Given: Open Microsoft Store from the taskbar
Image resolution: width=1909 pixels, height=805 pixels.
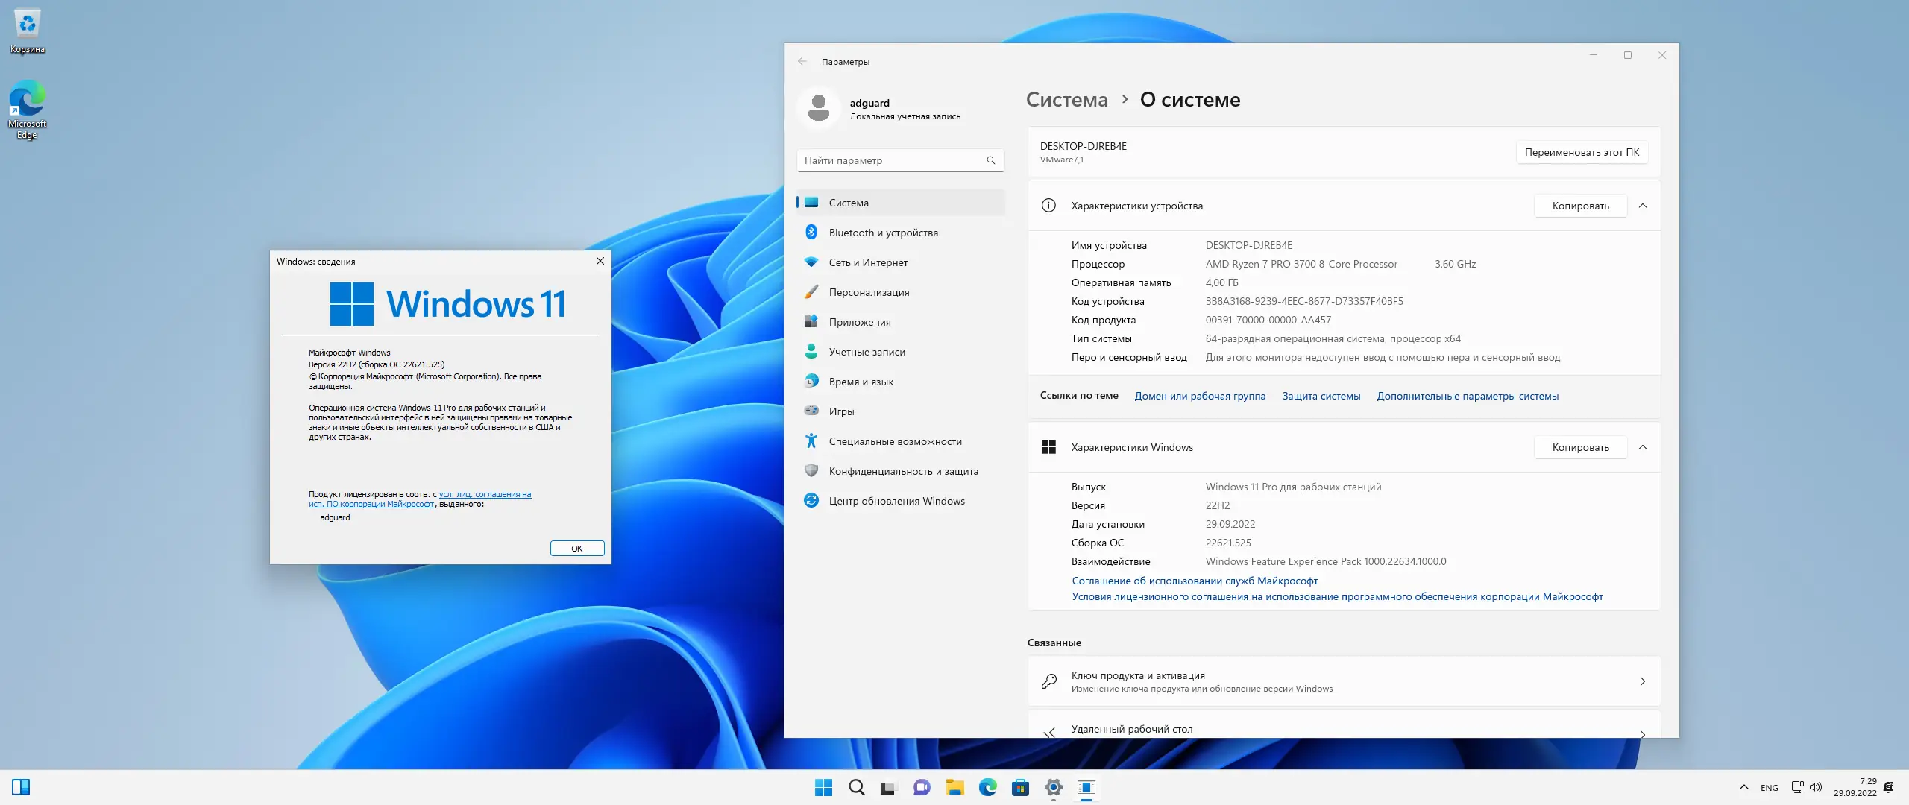Looking at the screenshot, I should pyautogui.click(x=1020, y=787).
